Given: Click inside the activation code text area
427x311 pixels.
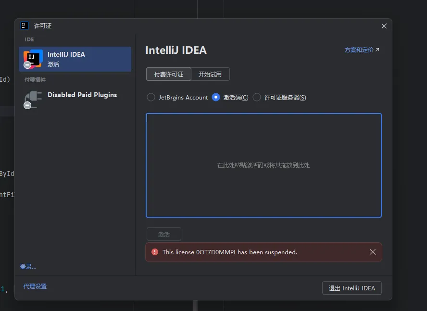Looking at the screenshot, I should point(264,165).
